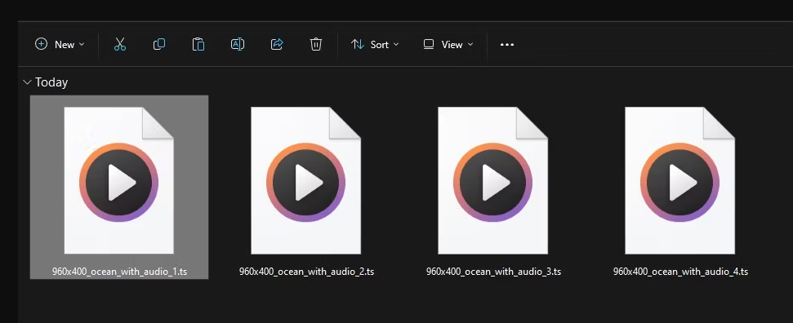Viewport: 793px width, 323px height.
Task: Click the file name 960x400_ocean_with_audio_4.ts
Action: [680, 272]
